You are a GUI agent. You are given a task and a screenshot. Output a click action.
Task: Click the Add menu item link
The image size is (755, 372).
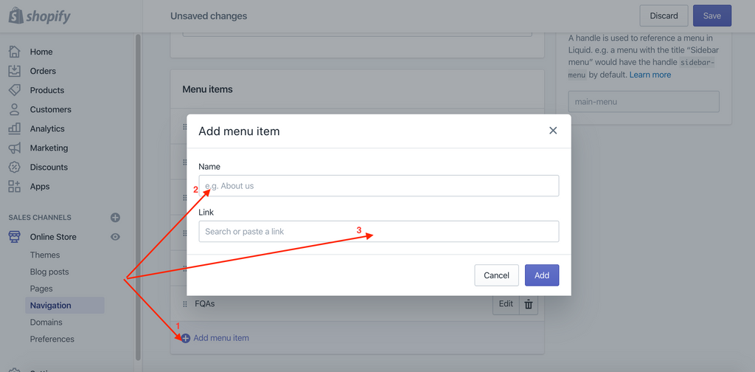click(220, 338)
